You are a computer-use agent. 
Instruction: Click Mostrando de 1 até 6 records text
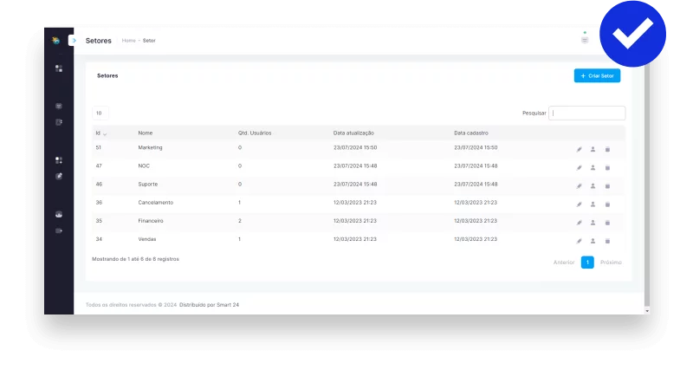[136, 259]
